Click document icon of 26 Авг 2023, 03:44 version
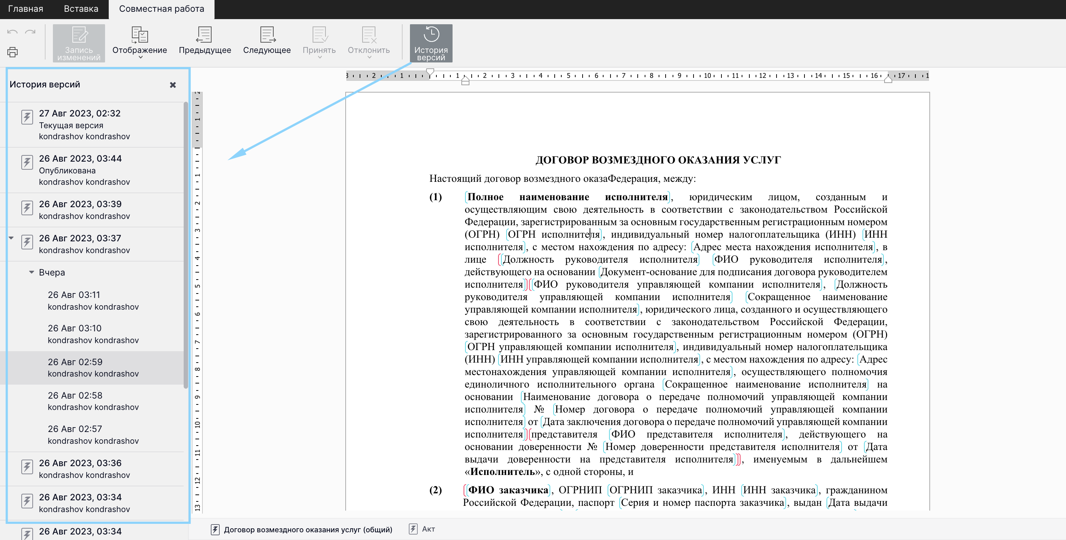1066x540 pixels. click(x=27, y=162)
